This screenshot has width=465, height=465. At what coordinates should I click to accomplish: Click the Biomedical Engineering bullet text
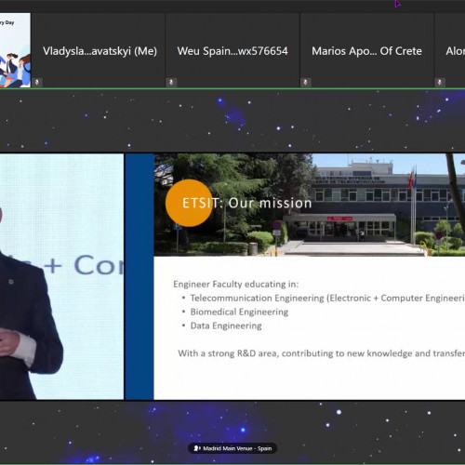pos(239,312)
